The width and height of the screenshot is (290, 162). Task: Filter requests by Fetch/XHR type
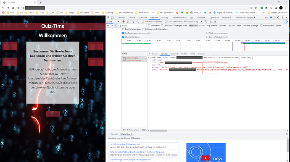coord(193,26)
